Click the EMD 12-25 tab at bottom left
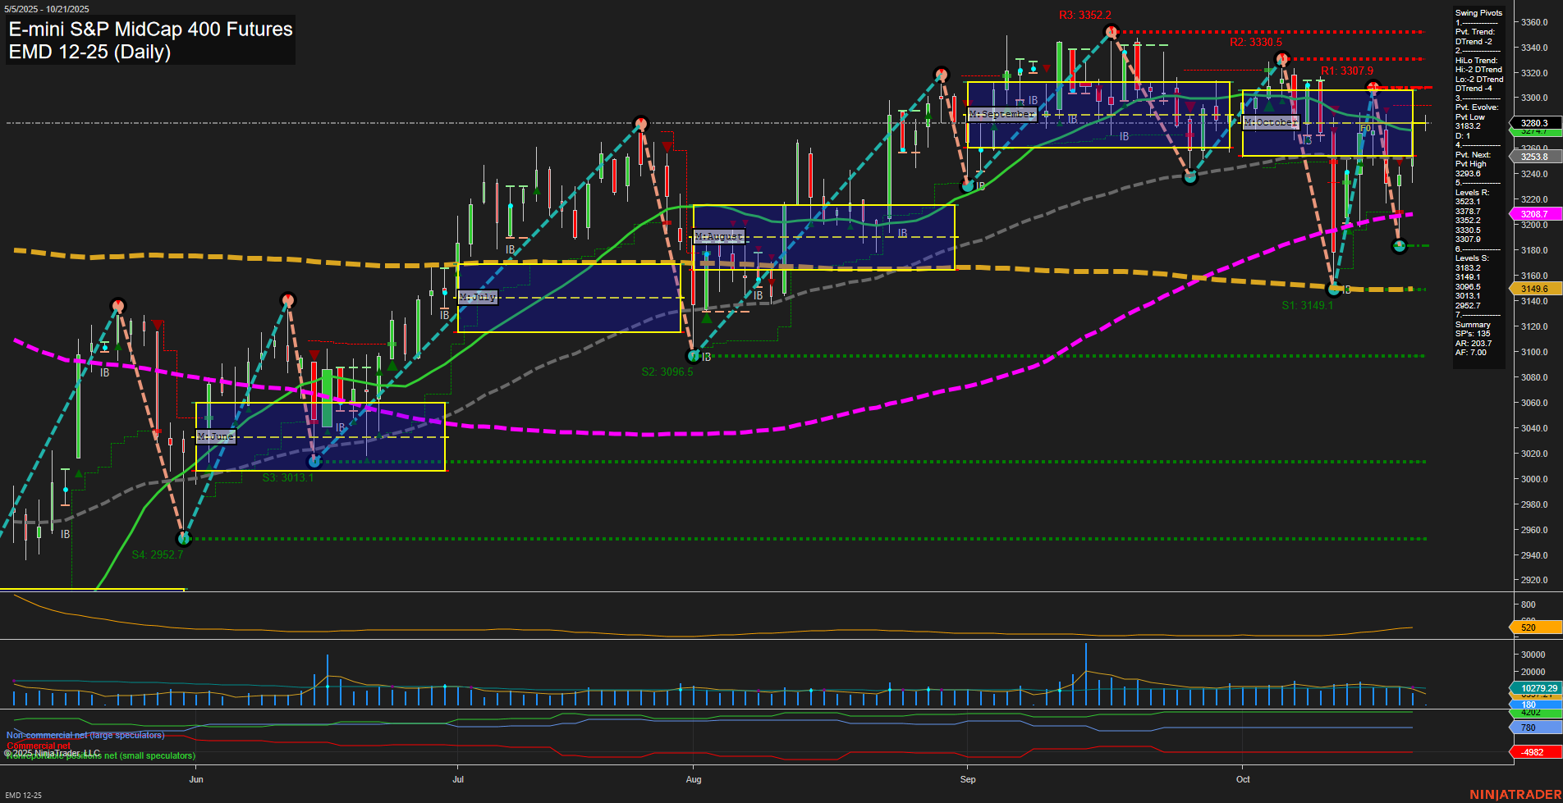This screenshot has width=1563, height=803. point(24,795)
